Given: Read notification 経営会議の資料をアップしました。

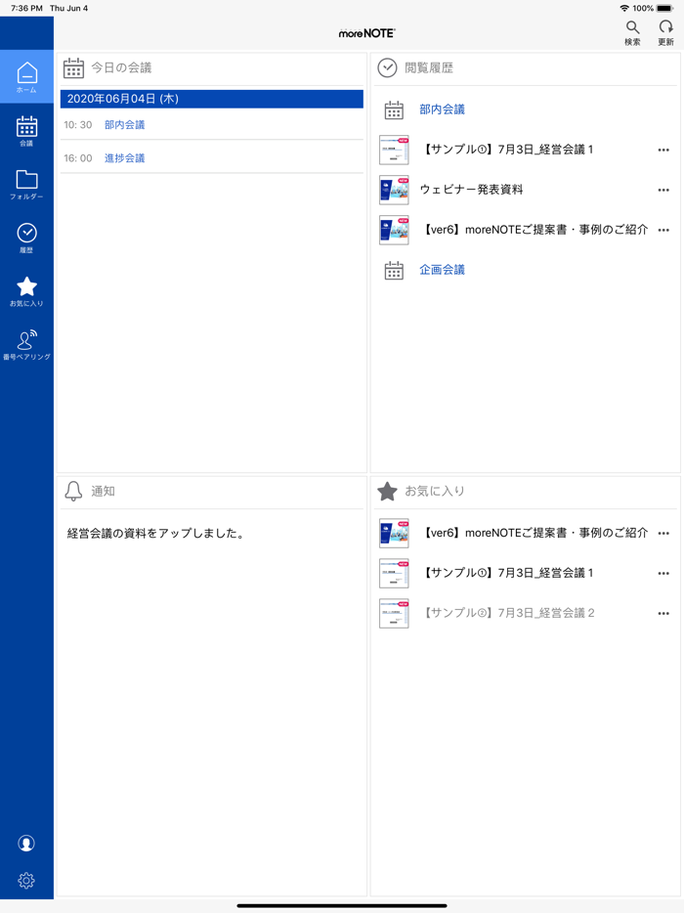Looking at the screenshot, I should click(156, 534).
